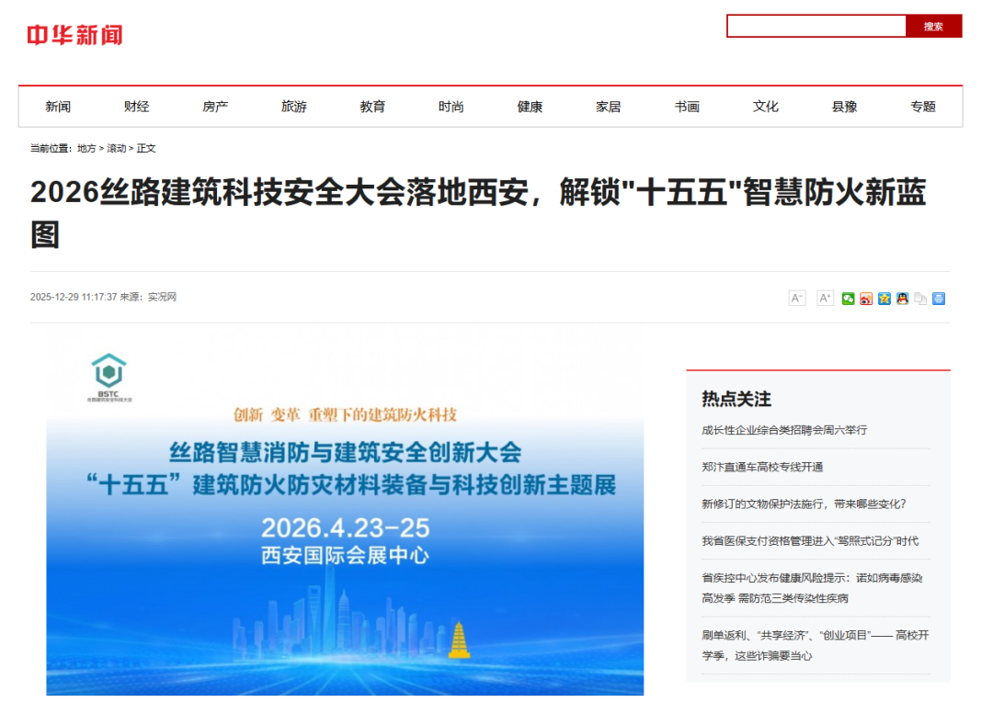This screenshot has height=702, width=993.
Task: Go to 地方 in breadcrumb
Action: coord(86,148)
